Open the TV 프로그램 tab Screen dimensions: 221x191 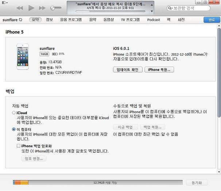[130, 20]
